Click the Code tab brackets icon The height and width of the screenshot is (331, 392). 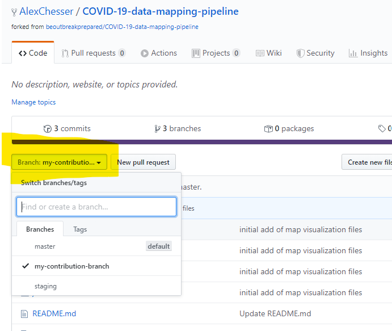coord(23,53)
